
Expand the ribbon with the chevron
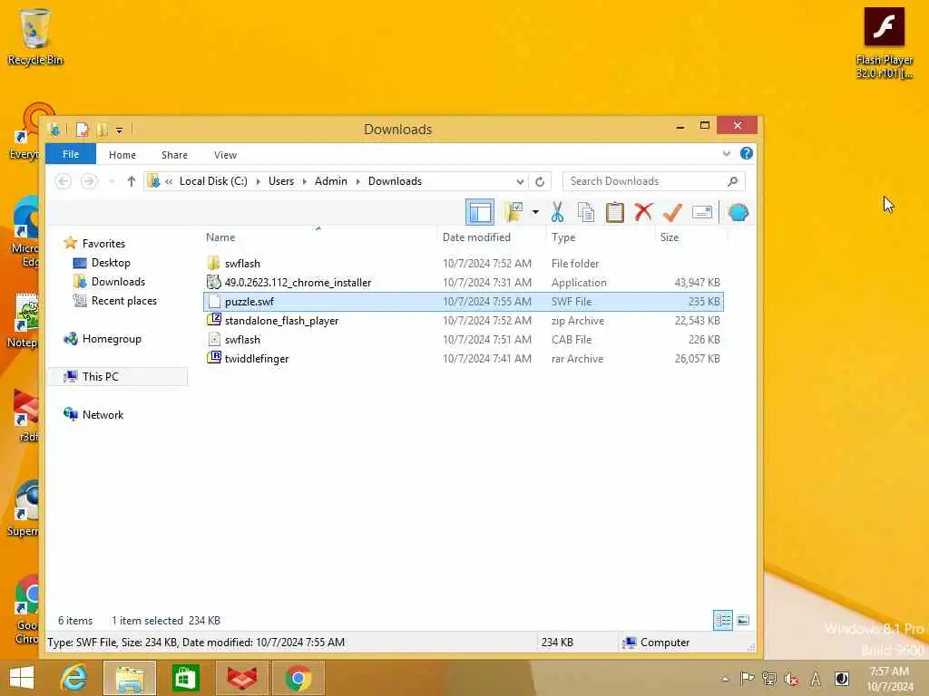coord(727,154)
